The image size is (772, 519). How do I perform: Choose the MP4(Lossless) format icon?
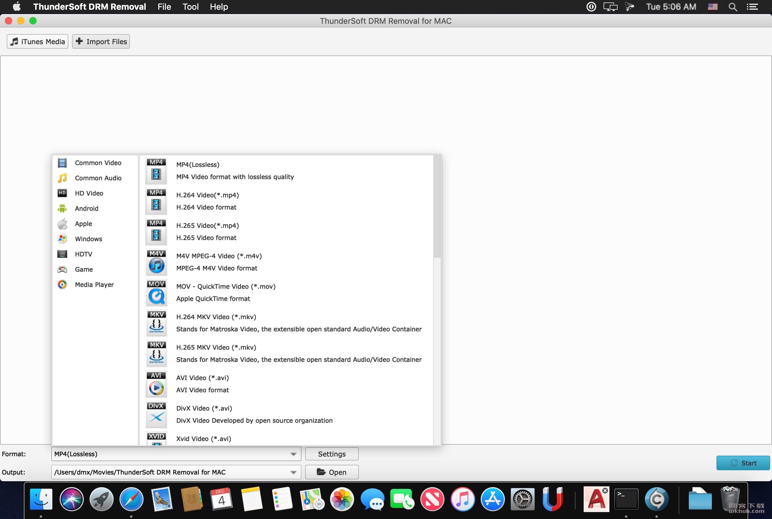pos(156,171)
